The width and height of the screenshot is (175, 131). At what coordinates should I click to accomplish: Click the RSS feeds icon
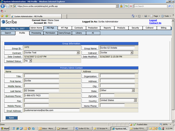[139, 16]
